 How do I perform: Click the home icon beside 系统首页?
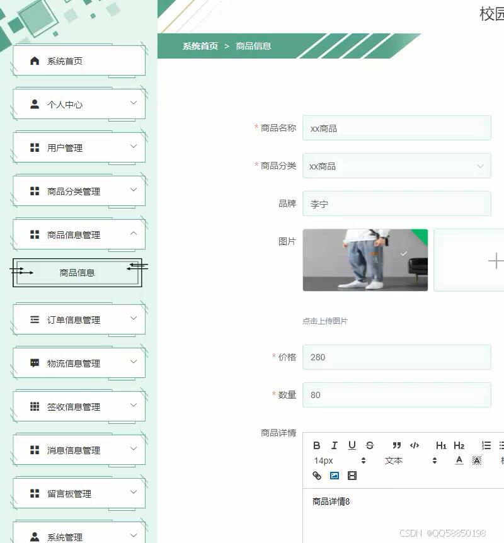pos(35,61)
